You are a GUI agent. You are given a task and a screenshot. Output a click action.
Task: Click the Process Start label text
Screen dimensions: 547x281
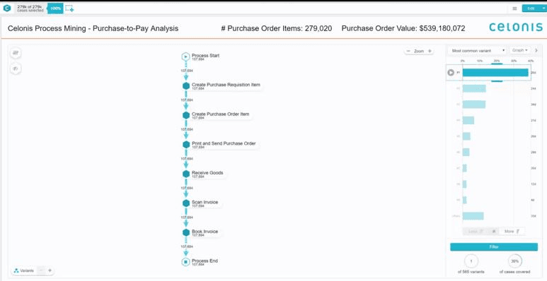tap(205, 55)
